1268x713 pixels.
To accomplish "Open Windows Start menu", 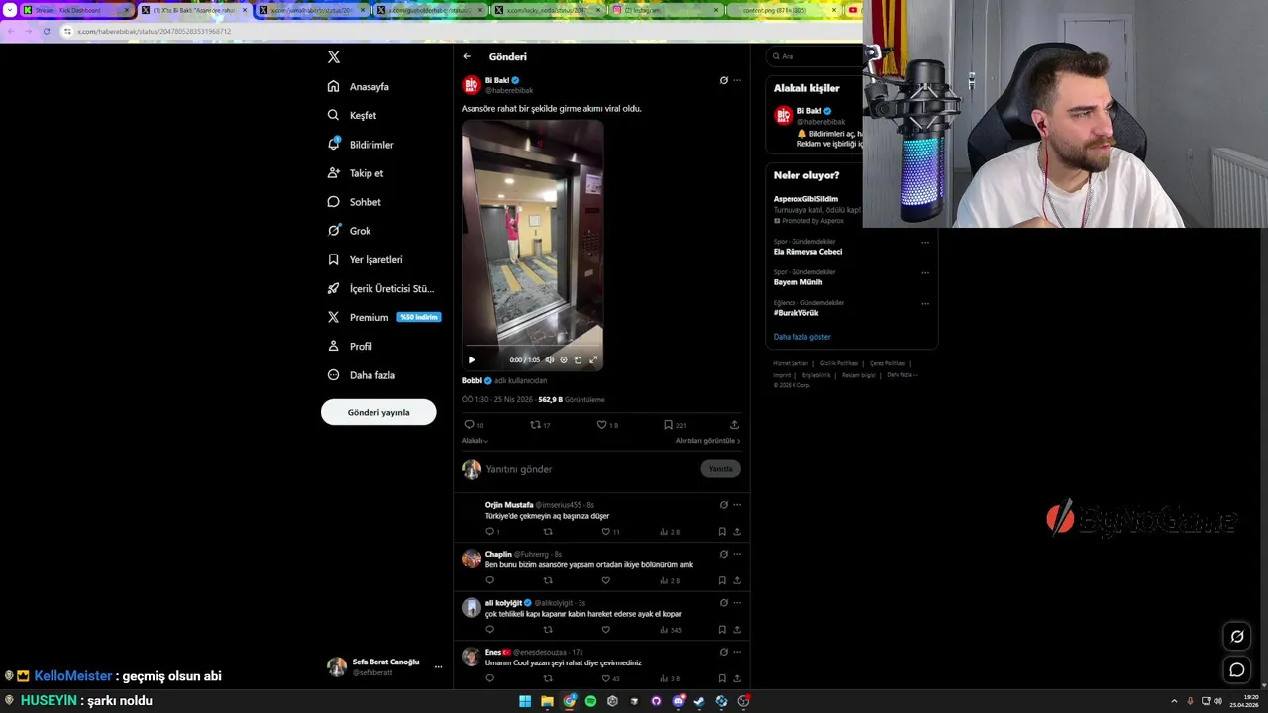I will (x=525, y=701).
